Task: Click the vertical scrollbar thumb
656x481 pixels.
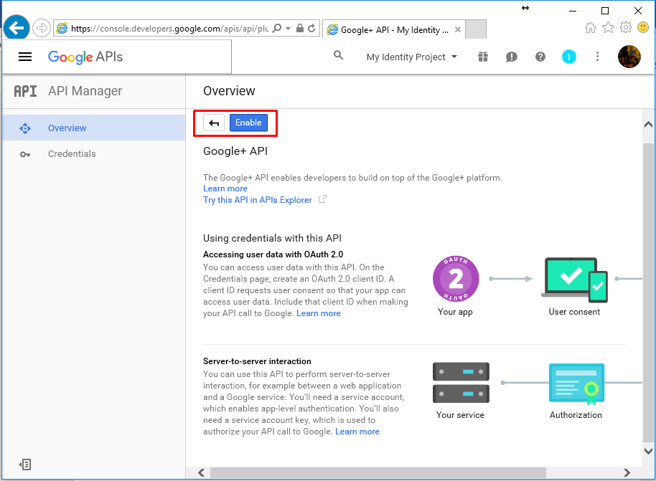Action: [648, 292]
